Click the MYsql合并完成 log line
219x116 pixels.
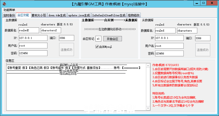[67, 71]
